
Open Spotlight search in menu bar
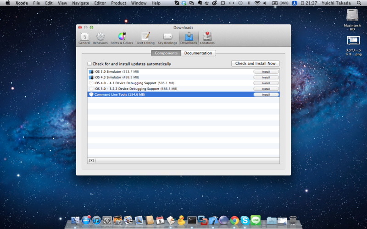click(359, 3)
